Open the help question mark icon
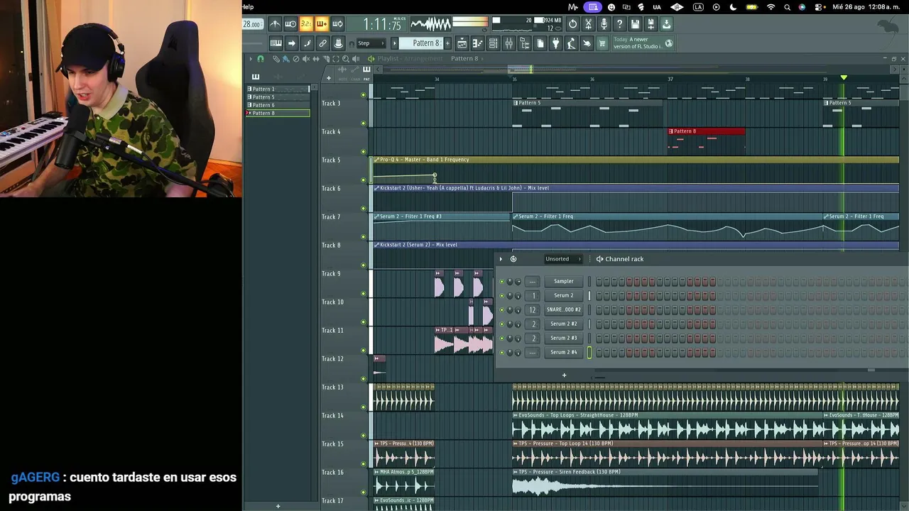Viewport: 909px width, 511px height. tap(619, 24)
